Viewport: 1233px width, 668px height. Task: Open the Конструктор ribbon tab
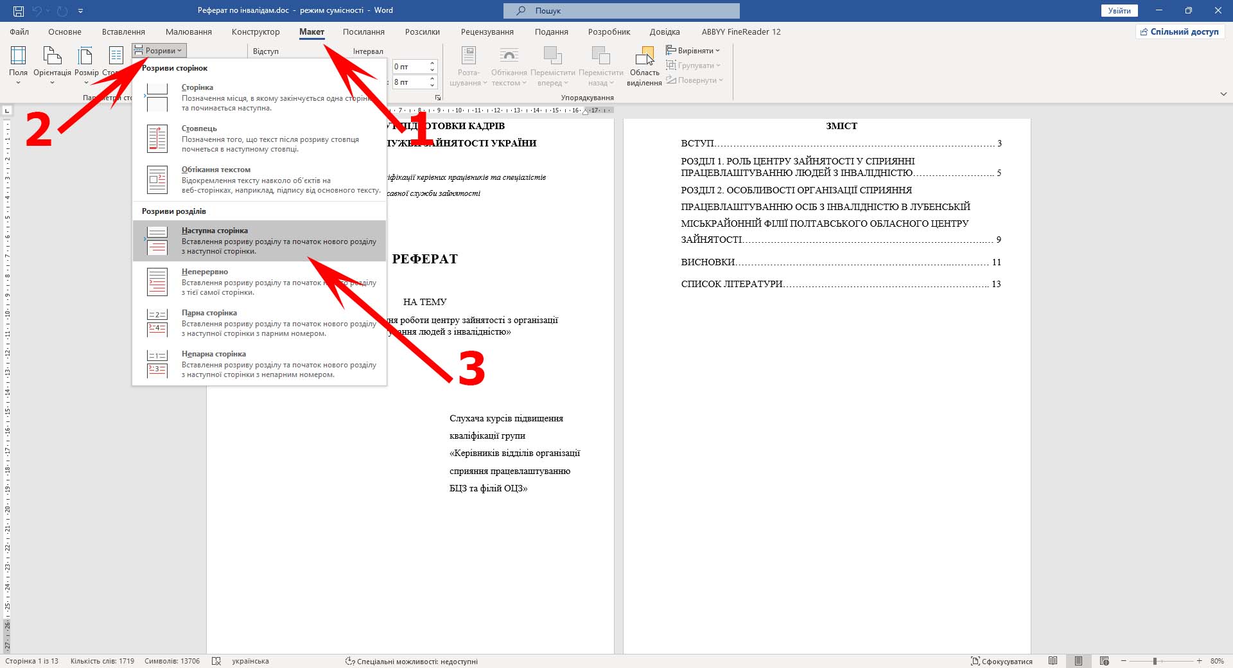tap(256, 31)
